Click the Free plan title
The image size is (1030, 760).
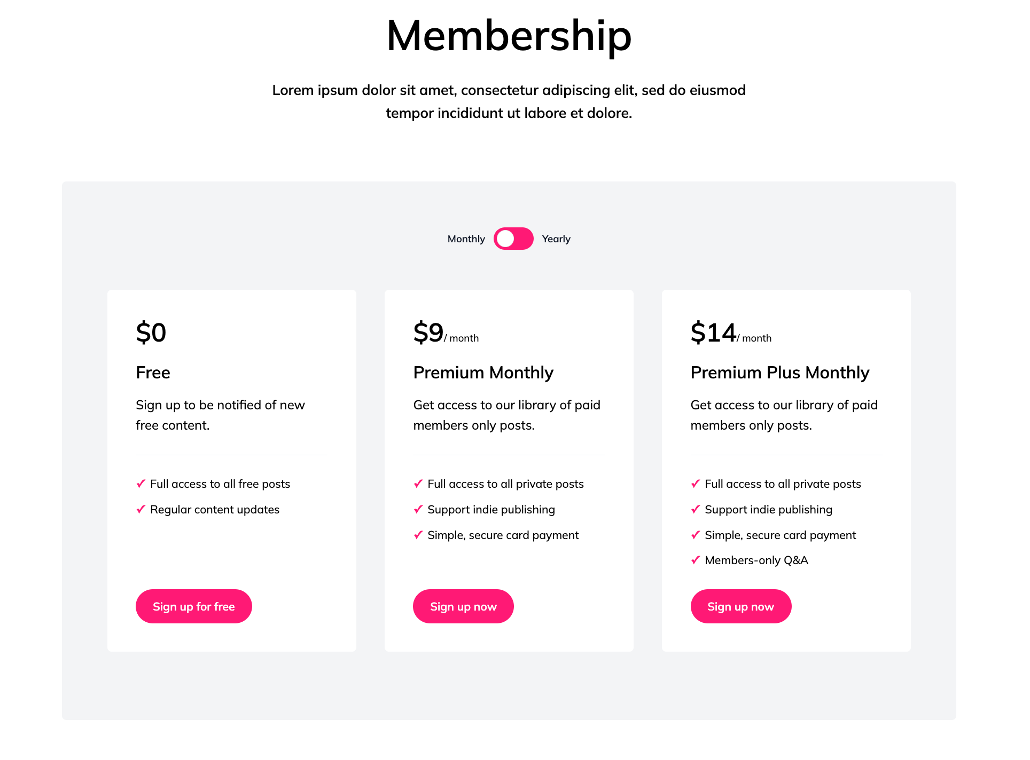tap(153, 373)
